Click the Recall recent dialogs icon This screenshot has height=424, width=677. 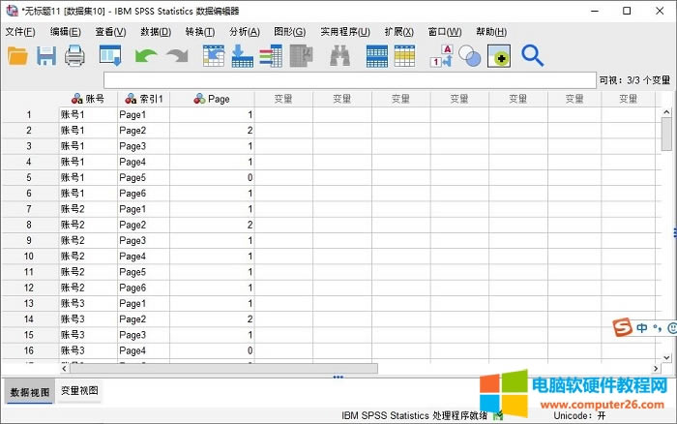tap(110, 56)
